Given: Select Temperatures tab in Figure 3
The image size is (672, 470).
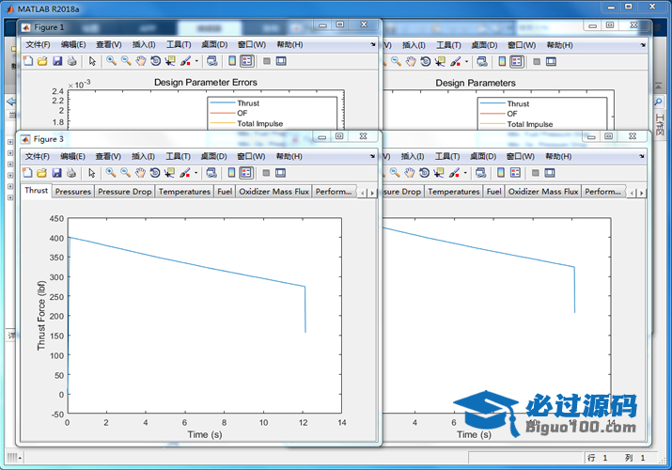Looking at the screenshot, I should click(184, 192).
